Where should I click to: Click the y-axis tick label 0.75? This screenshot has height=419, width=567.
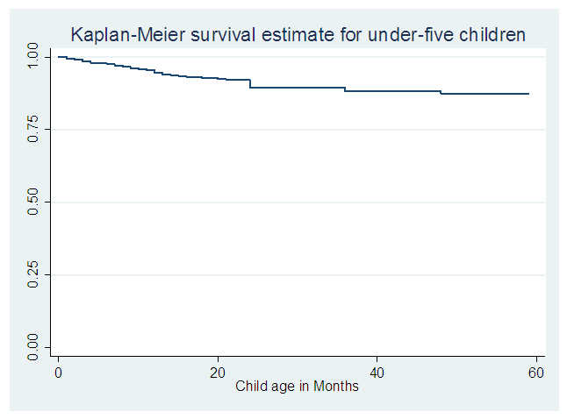point(34,130)
